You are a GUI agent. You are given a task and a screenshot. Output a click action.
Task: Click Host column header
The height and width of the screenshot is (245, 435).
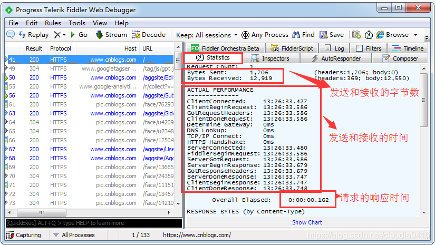(x=108, y=48)
